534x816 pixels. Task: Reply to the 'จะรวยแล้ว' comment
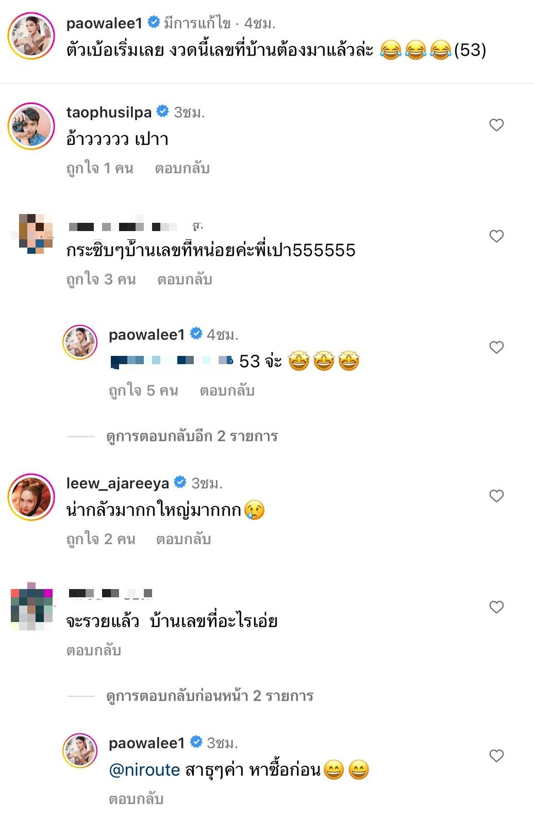[x=93, y=651]
